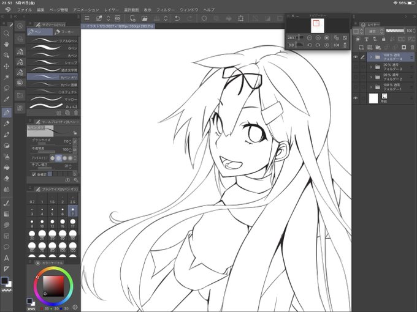Choose the strongest anti-aliasing option
Screen dimensions: 417x312
(70, 158)
